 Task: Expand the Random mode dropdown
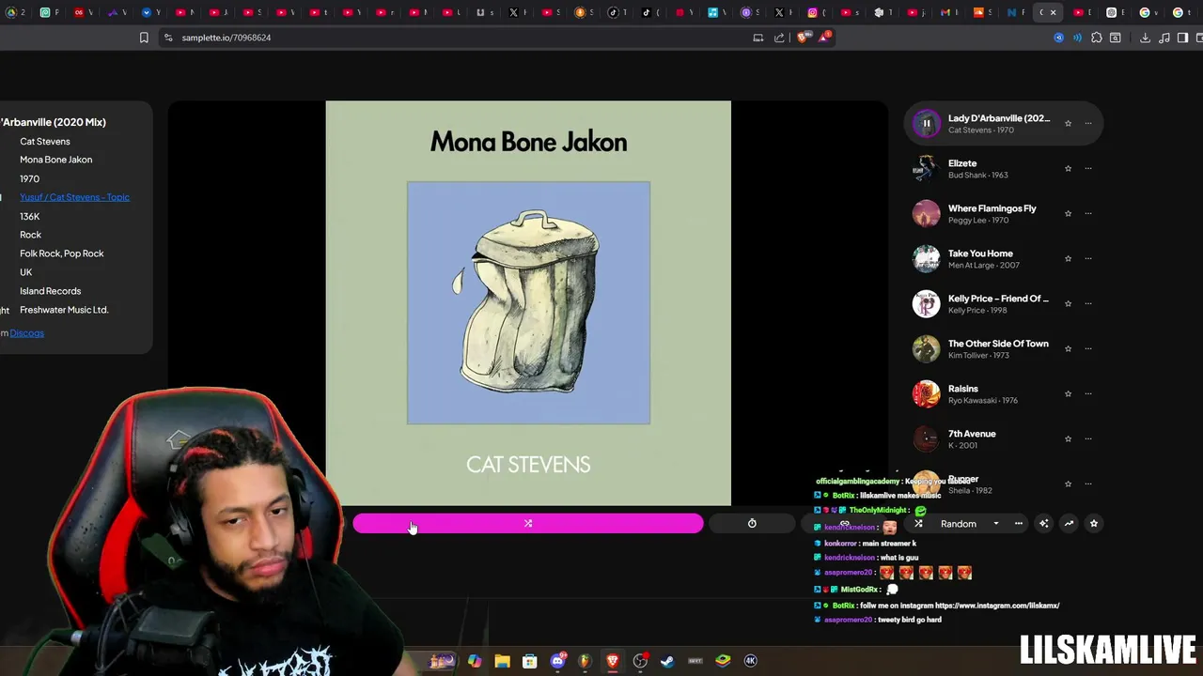(995, 524)
